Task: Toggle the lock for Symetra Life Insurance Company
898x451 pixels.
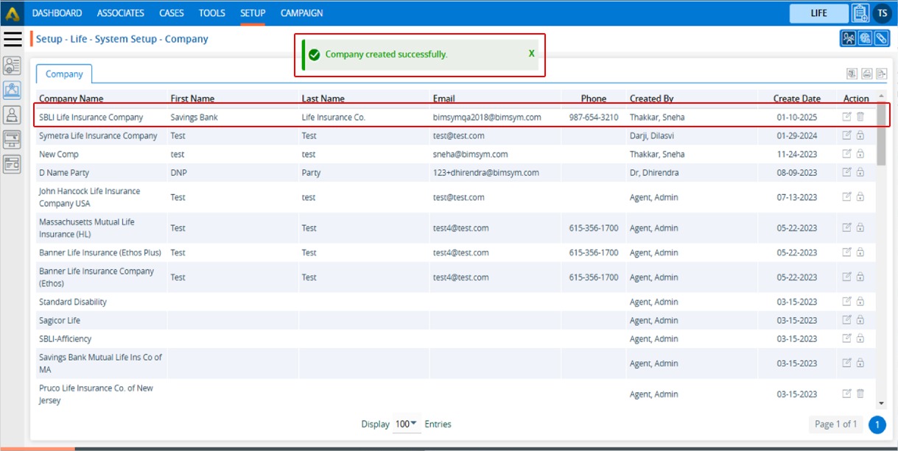Action: pos(860,135)
